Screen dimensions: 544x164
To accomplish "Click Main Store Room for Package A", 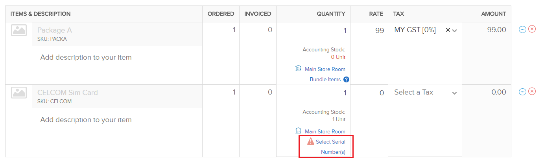I will click(325, 69).
